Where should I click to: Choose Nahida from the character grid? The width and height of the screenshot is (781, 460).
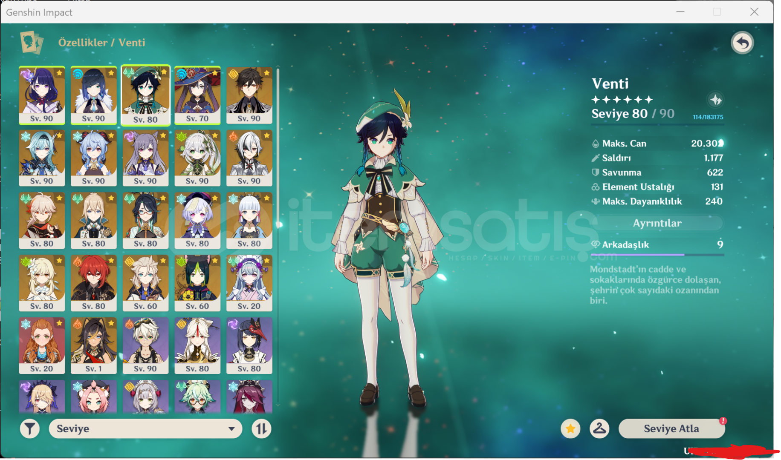tap(197, 158)
